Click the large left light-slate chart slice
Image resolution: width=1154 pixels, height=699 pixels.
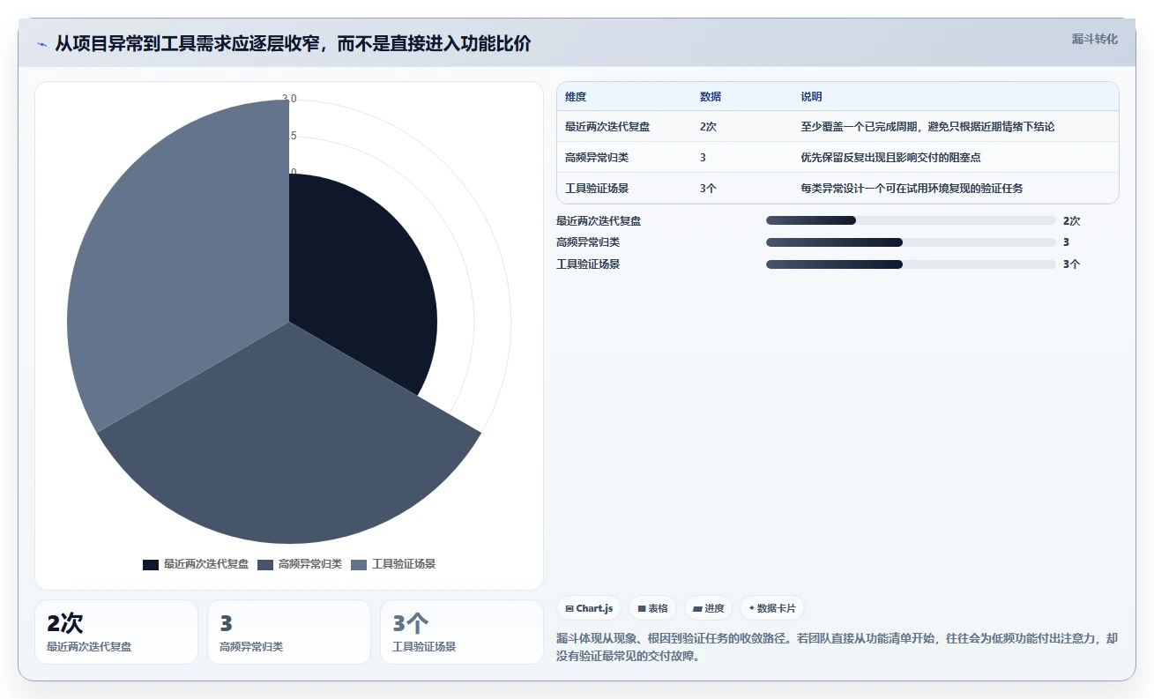point(176,264)
